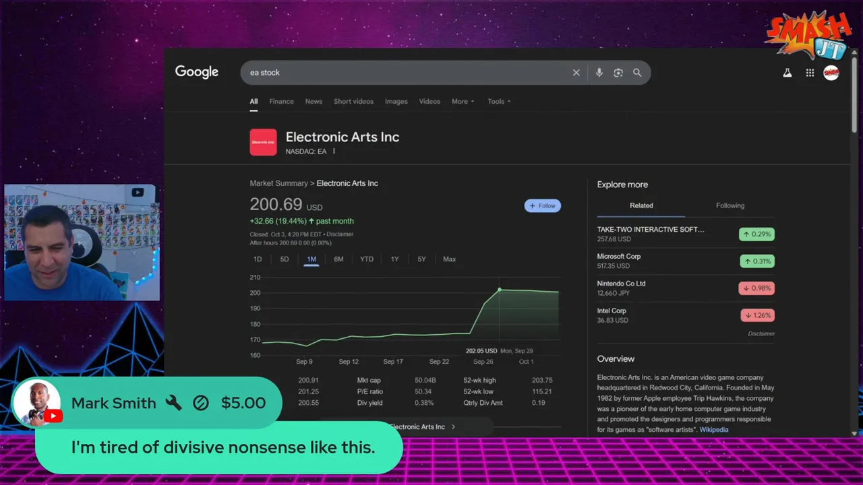
Task: Click the circle-slash icon beside Mark Smith
Action: tap(200, 403)
